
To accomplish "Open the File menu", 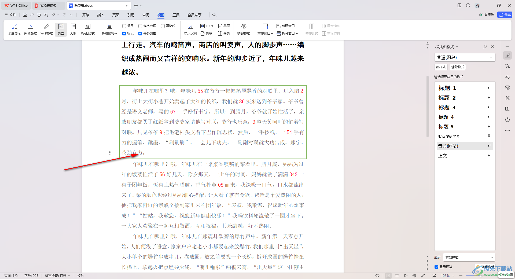I will [x=11, y=15].
